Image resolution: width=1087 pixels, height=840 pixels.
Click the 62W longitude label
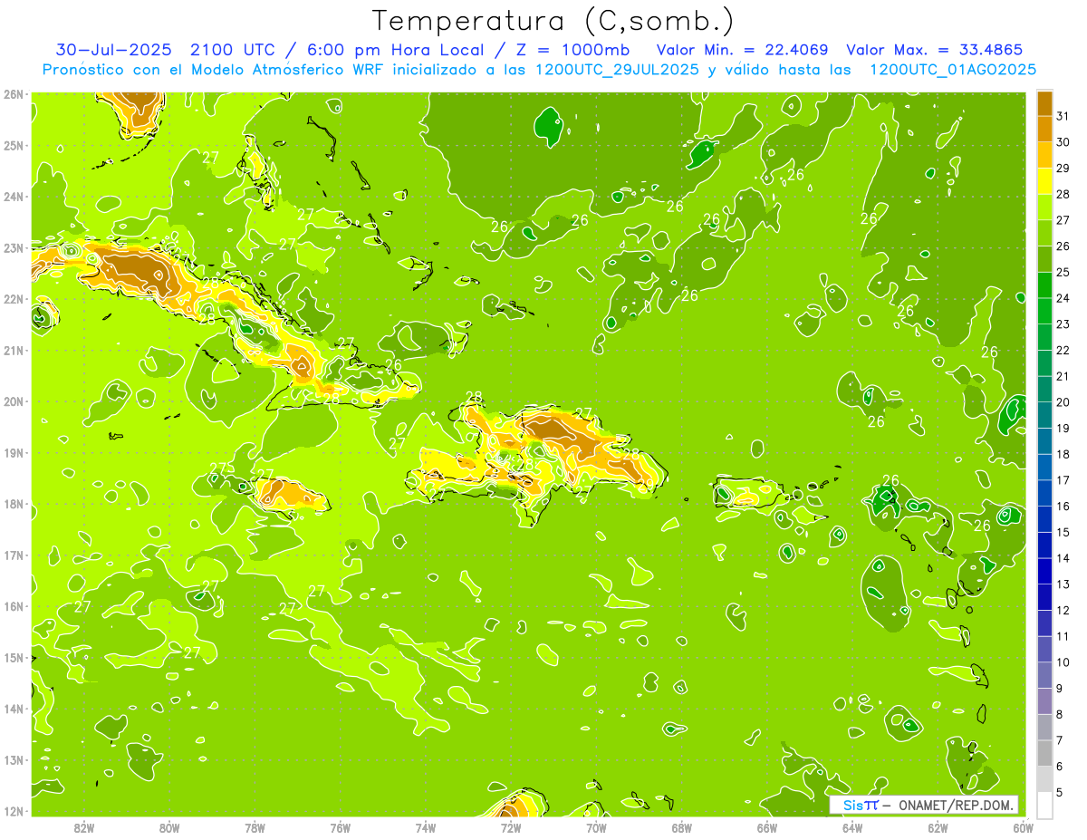point(938,827)
